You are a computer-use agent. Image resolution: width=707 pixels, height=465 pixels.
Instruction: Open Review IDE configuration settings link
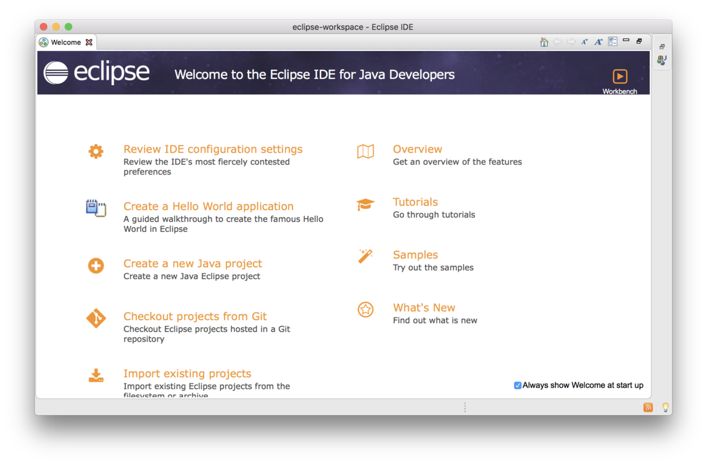[213, 149]
